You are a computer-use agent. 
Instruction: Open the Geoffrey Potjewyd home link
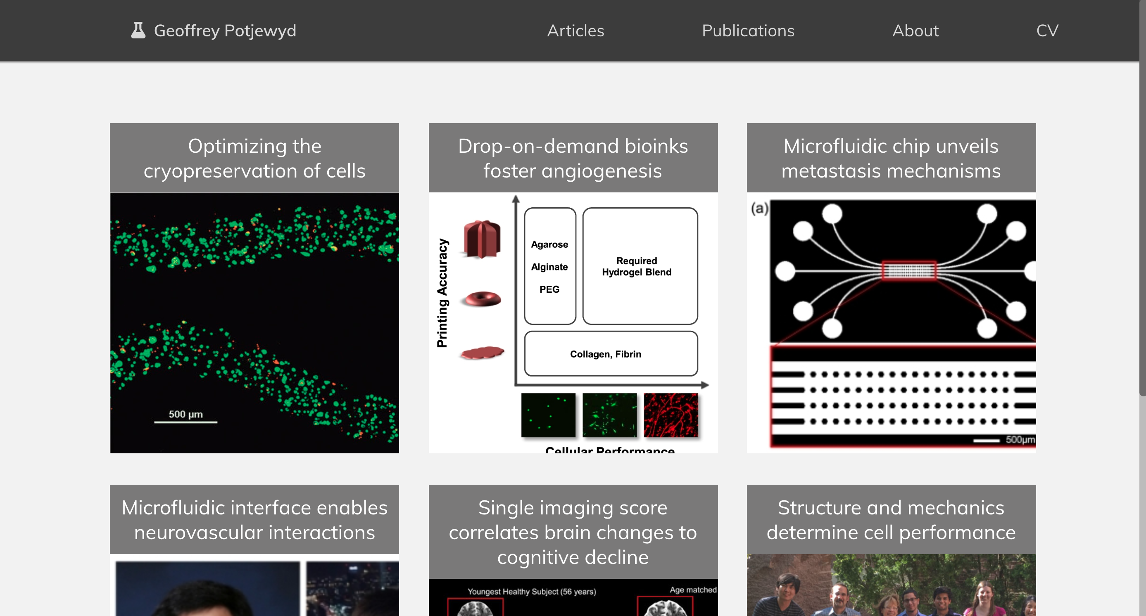(x=225, y=31)
